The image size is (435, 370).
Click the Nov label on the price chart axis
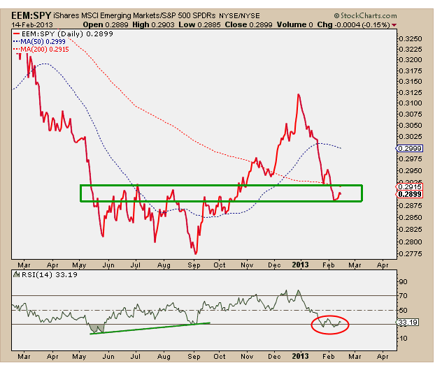(x=247, y=265)
